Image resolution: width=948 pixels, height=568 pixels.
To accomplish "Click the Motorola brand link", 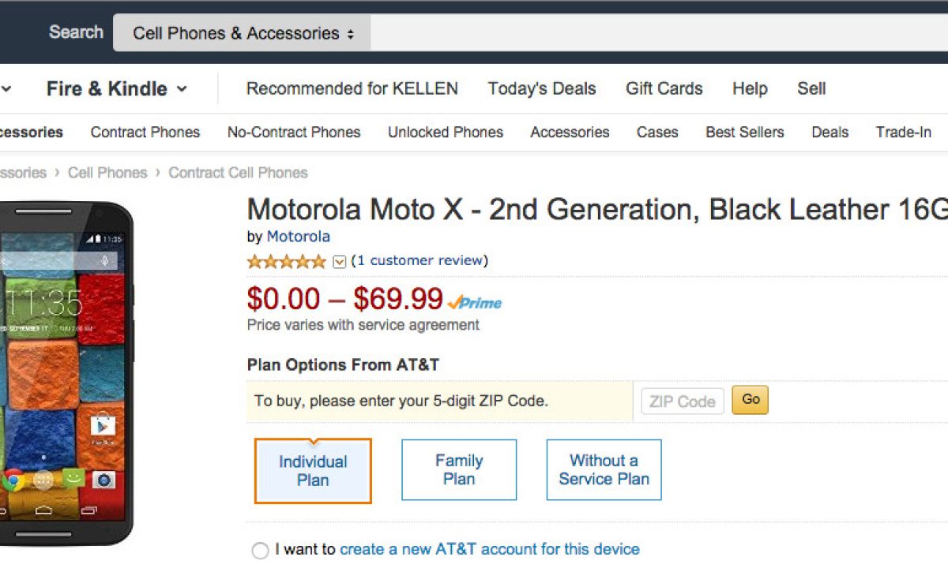I will [x=298, y=237].
